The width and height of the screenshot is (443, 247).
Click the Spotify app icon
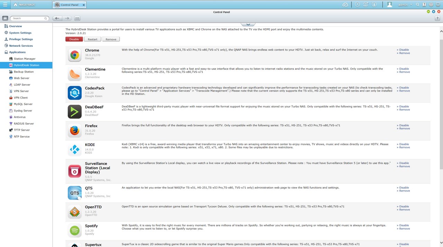[x=74, y=231]
